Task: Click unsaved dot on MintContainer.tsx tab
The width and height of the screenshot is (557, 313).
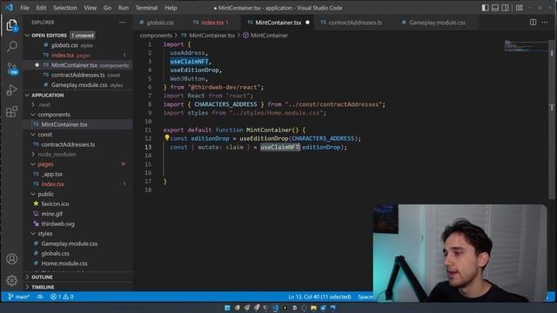Action: (x=307, y=23)
